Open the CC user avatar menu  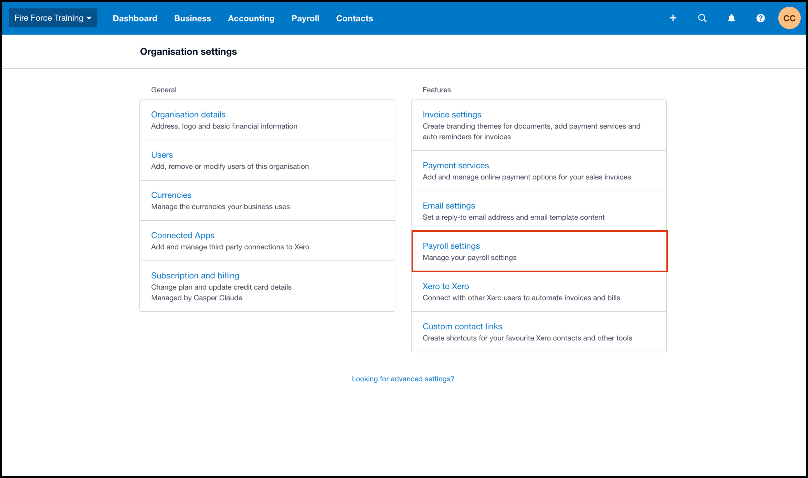[x=789, y=18]
